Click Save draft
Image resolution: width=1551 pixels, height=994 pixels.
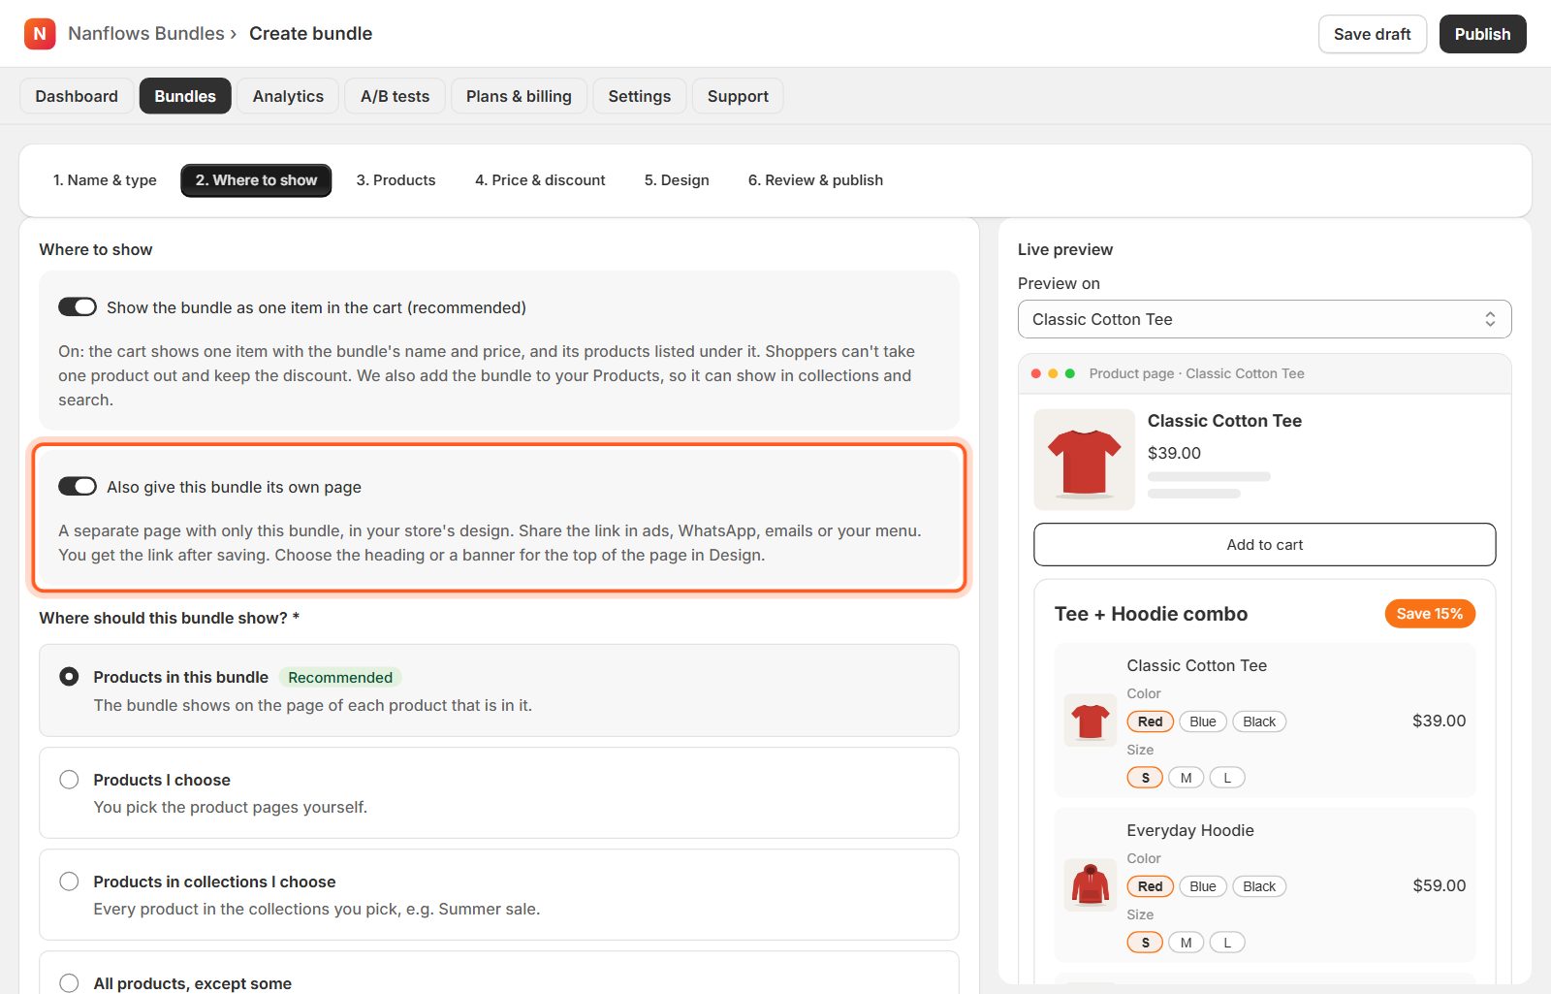pyautogui.click(x=1372, y=34)
